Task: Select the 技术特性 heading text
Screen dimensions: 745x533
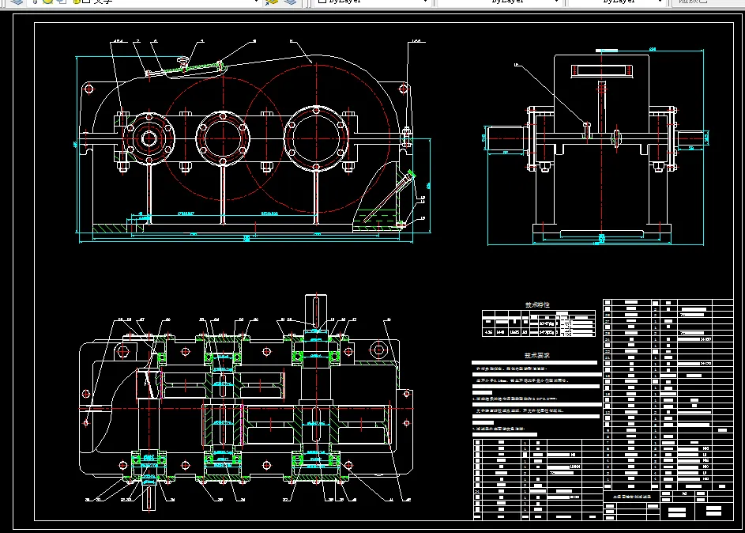Action: (x=537, y=304)
